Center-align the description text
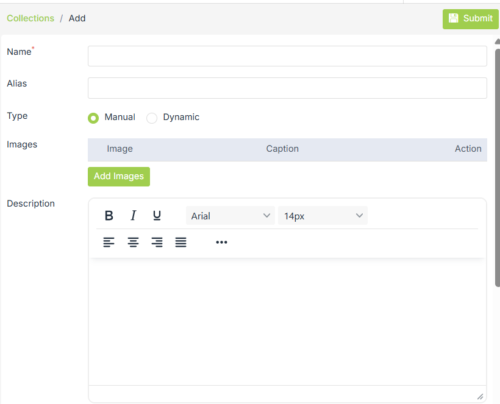Screen dimensions: 500x404 pos(133,243)
